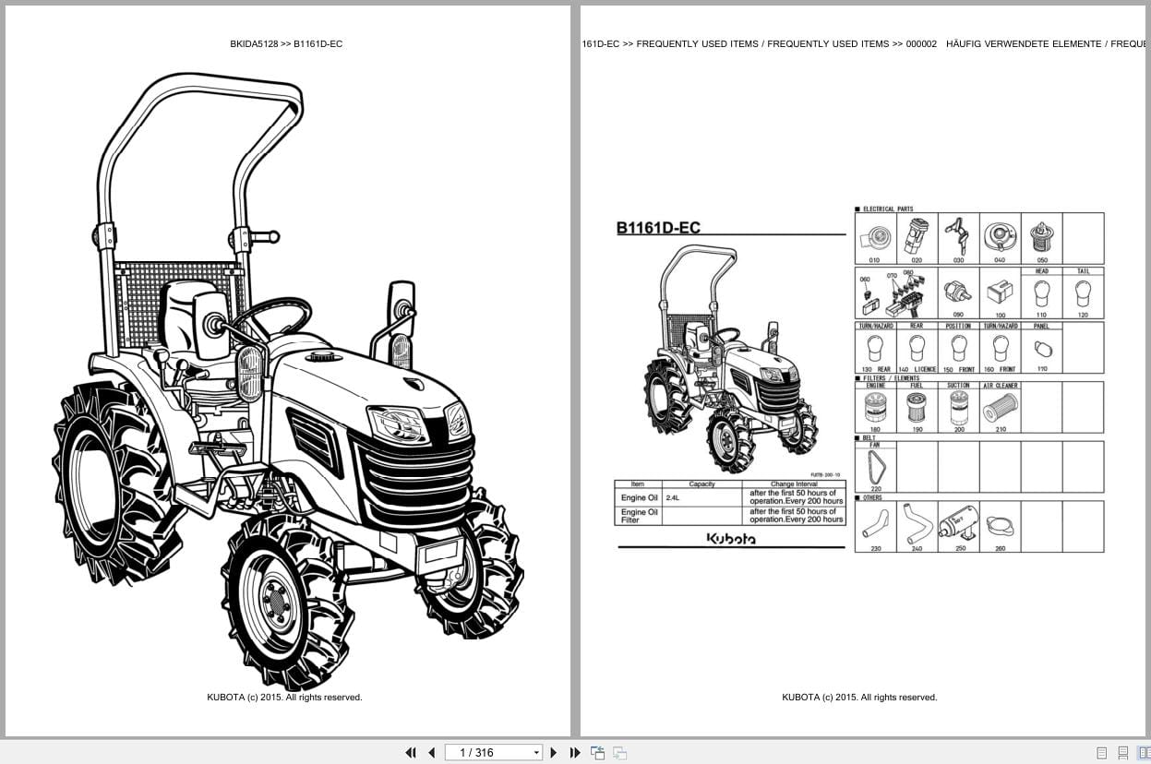Click the 'BELT' section heading
Image resolution: width=1151 pixels, height=764 pixels.
tap(869, 437)
